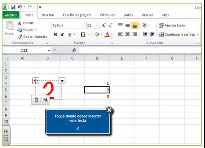Toggle italic formatting (K)
Screen dimensions: 205x148
62,35
